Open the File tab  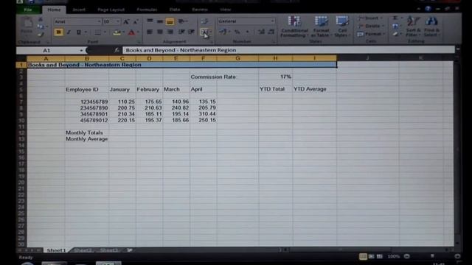pos(28,10)
